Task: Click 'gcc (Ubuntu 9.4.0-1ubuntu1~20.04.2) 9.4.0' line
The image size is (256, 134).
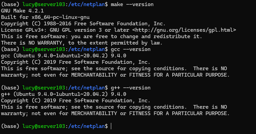Action: point(63,56)
